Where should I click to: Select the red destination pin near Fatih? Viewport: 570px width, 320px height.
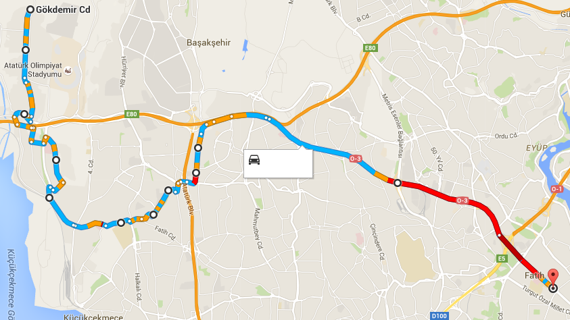click(x=553, y=277)
